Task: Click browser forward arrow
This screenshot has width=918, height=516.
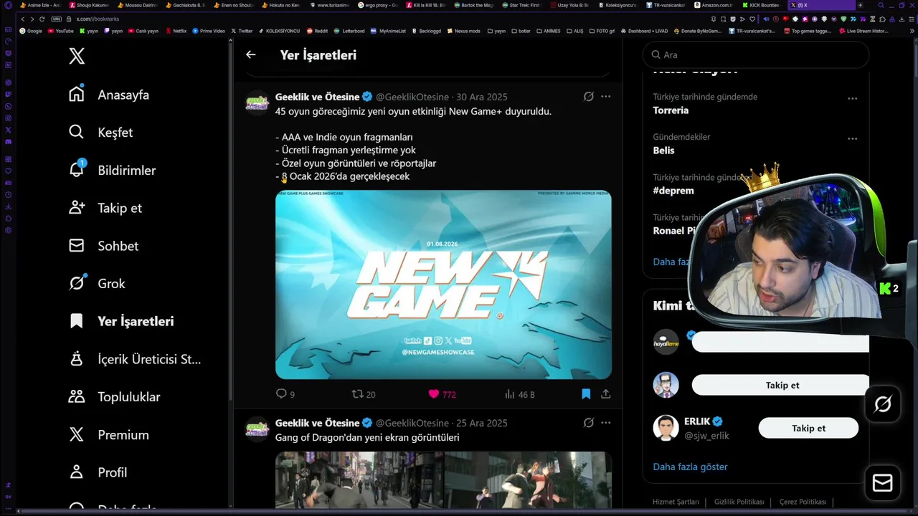Action: click(32, 19)
